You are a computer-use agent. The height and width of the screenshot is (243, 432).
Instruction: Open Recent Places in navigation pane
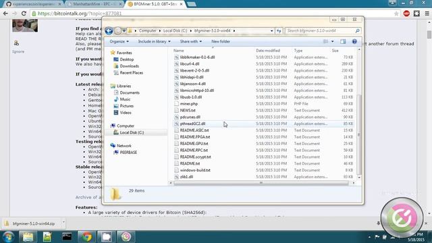132,73
